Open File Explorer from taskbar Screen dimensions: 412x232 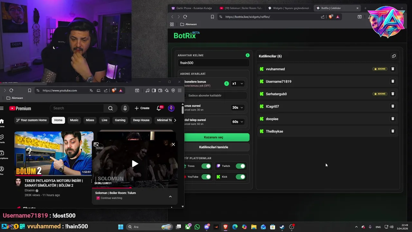254,227
